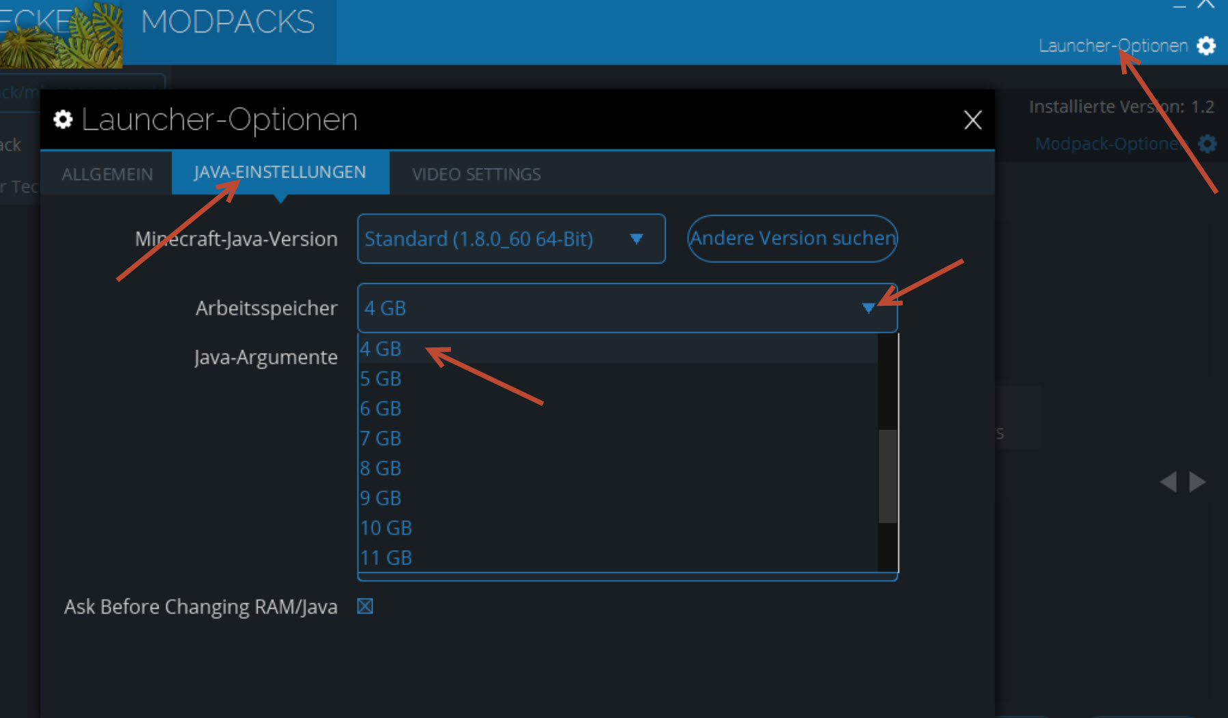The height and width of the screenshot is (718, 1228).
Task: Open the Minecraft-Java-Version dropdown
Action: coord(510,239)
